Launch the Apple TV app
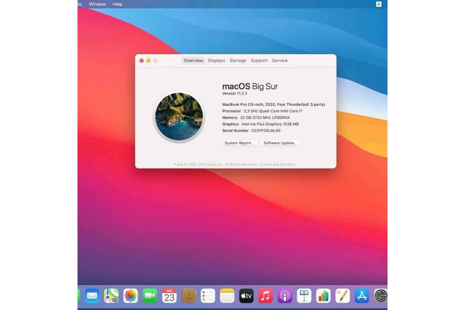This screenshot has width=465, height=310. [246, 296]
